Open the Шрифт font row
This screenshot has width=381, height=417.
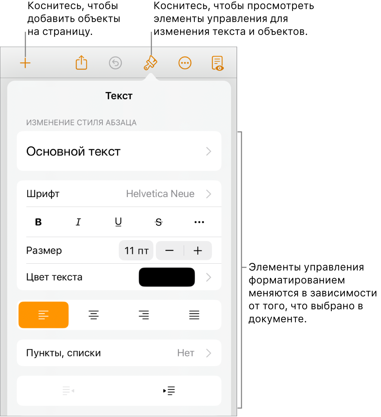(x=119, y=194)
